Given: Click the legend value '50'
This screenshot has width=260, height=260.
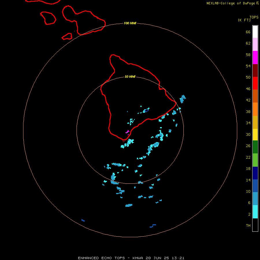Looking at the screenshot, I should 248,77.
